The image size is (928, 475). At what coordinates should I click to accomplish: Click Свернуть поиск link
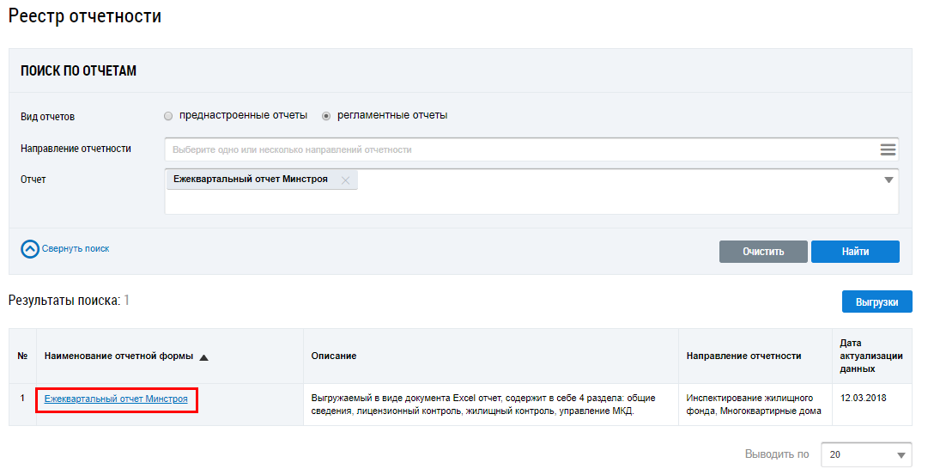tap(76, 249)
